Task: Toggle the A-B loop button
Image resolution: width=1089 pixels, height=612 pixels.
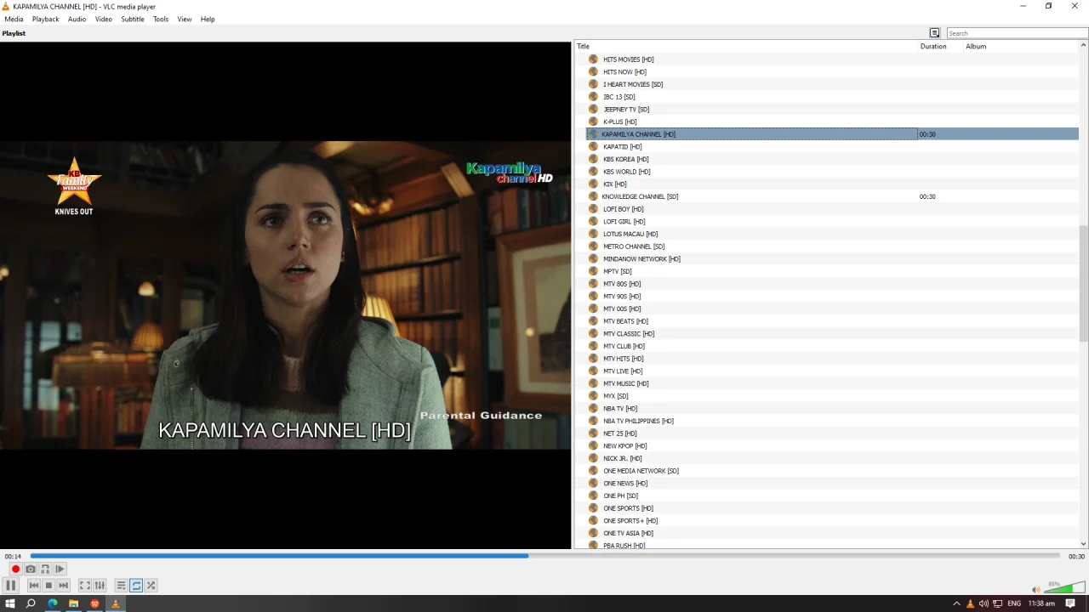Action: click(x=45, y=569)
